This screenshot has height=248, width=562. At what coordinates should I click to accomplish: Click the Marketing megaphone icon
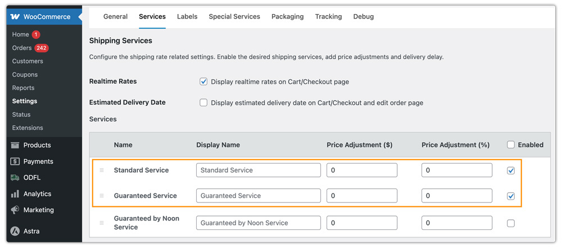point(15,210)
